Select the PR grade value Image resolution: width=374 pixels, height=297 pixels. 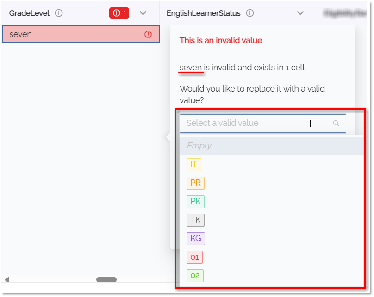click(x=195, y=183)
